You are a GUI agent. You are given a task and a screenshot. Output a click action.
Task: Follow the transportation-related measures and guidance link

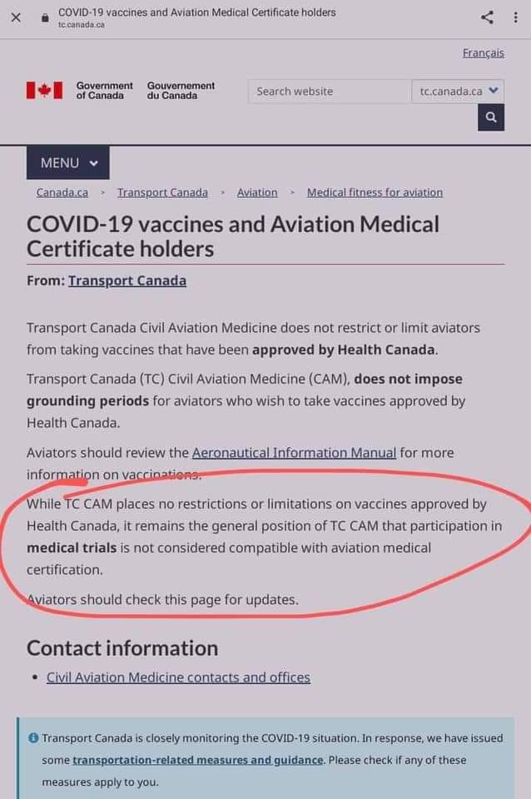(x=197, y=760)
